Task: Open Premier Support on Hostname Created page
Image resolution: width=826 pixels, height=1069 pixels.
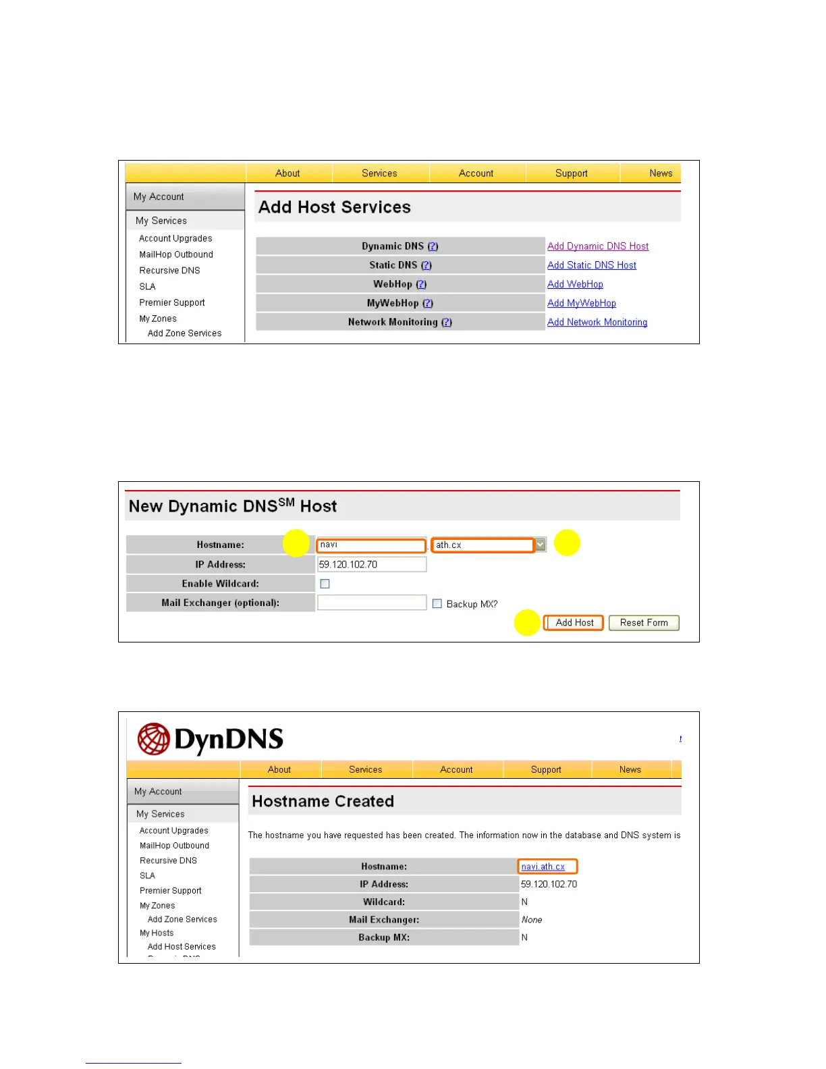Action: click(171, 891)
